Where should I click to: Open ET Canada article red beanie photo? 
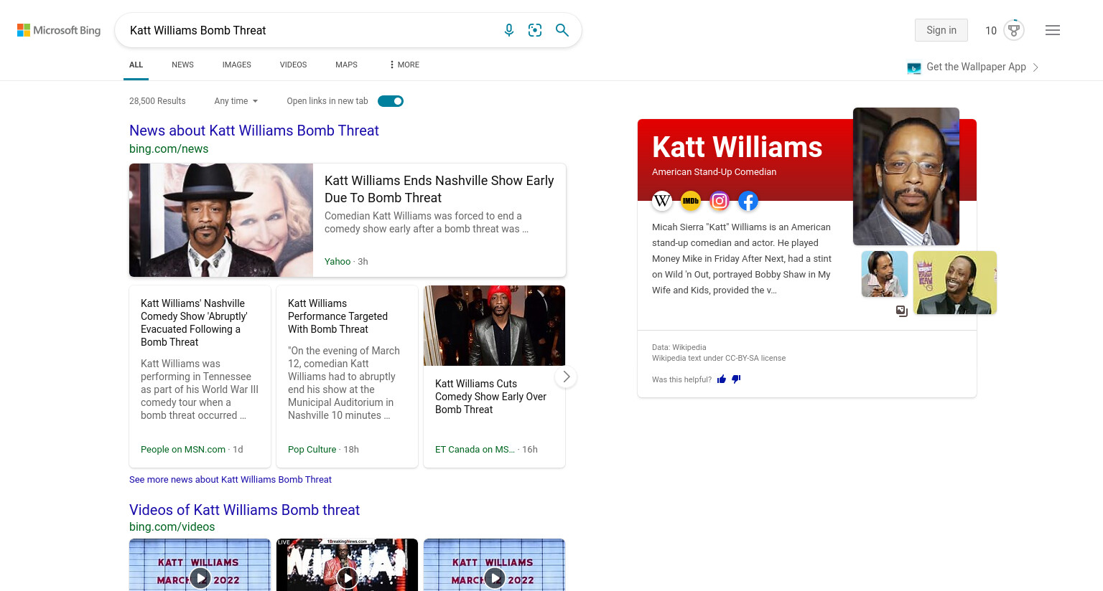[x=494, y=326]
